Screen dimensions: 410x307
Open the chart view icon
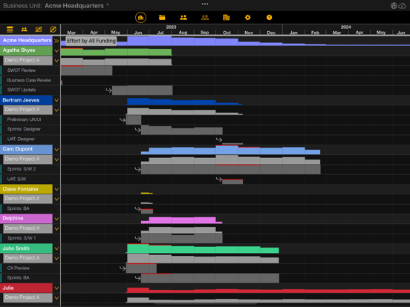(140, 18)
